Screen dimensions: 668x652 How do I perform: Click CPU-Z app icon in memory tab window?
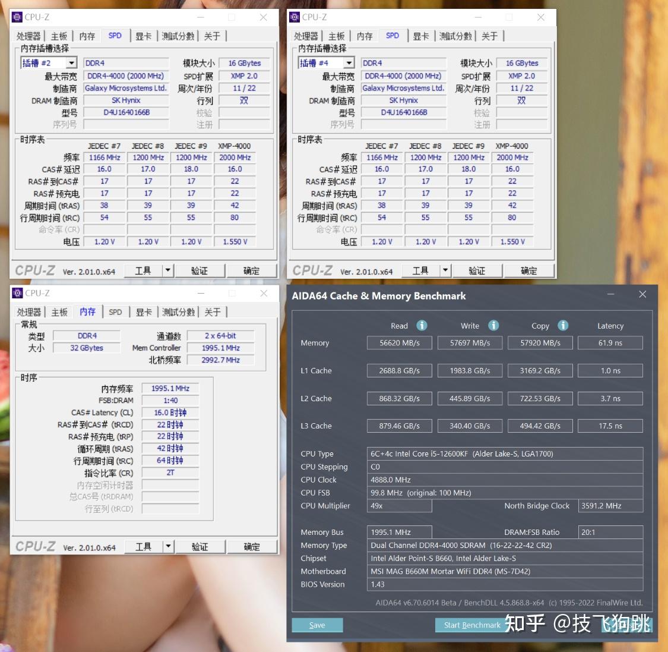tap(17, 293)
